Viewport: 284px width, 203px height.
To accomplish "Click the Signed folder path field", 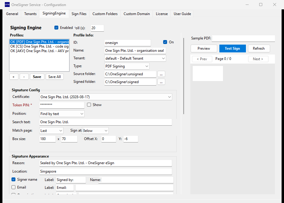I will coord(130,82).
